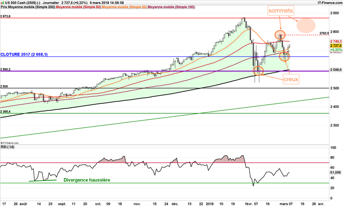Click the 60 label on the RSI axis
The height and width of the screenshot is (206, 343).
332,168
